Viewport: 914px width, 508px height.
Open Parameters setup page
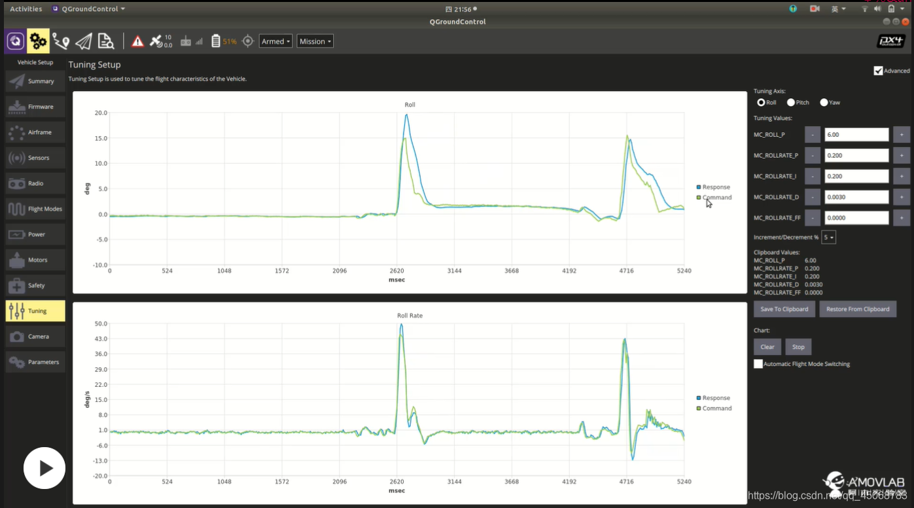point(35,362)
